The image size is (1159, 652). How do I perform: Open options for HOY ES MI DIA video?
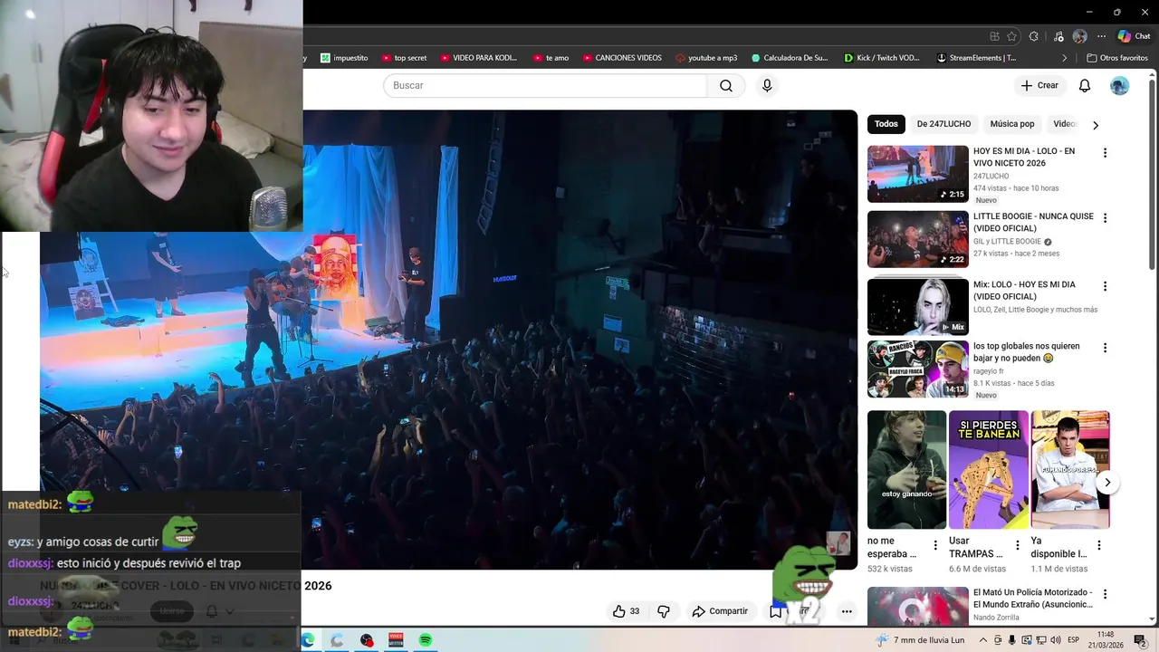(x=1105, y=153)
